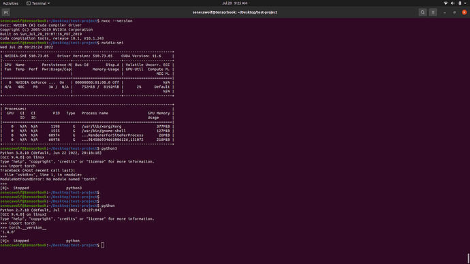Close the terminal window
The height and width of the screenshot is (264, 470).
tap(465, 12)
